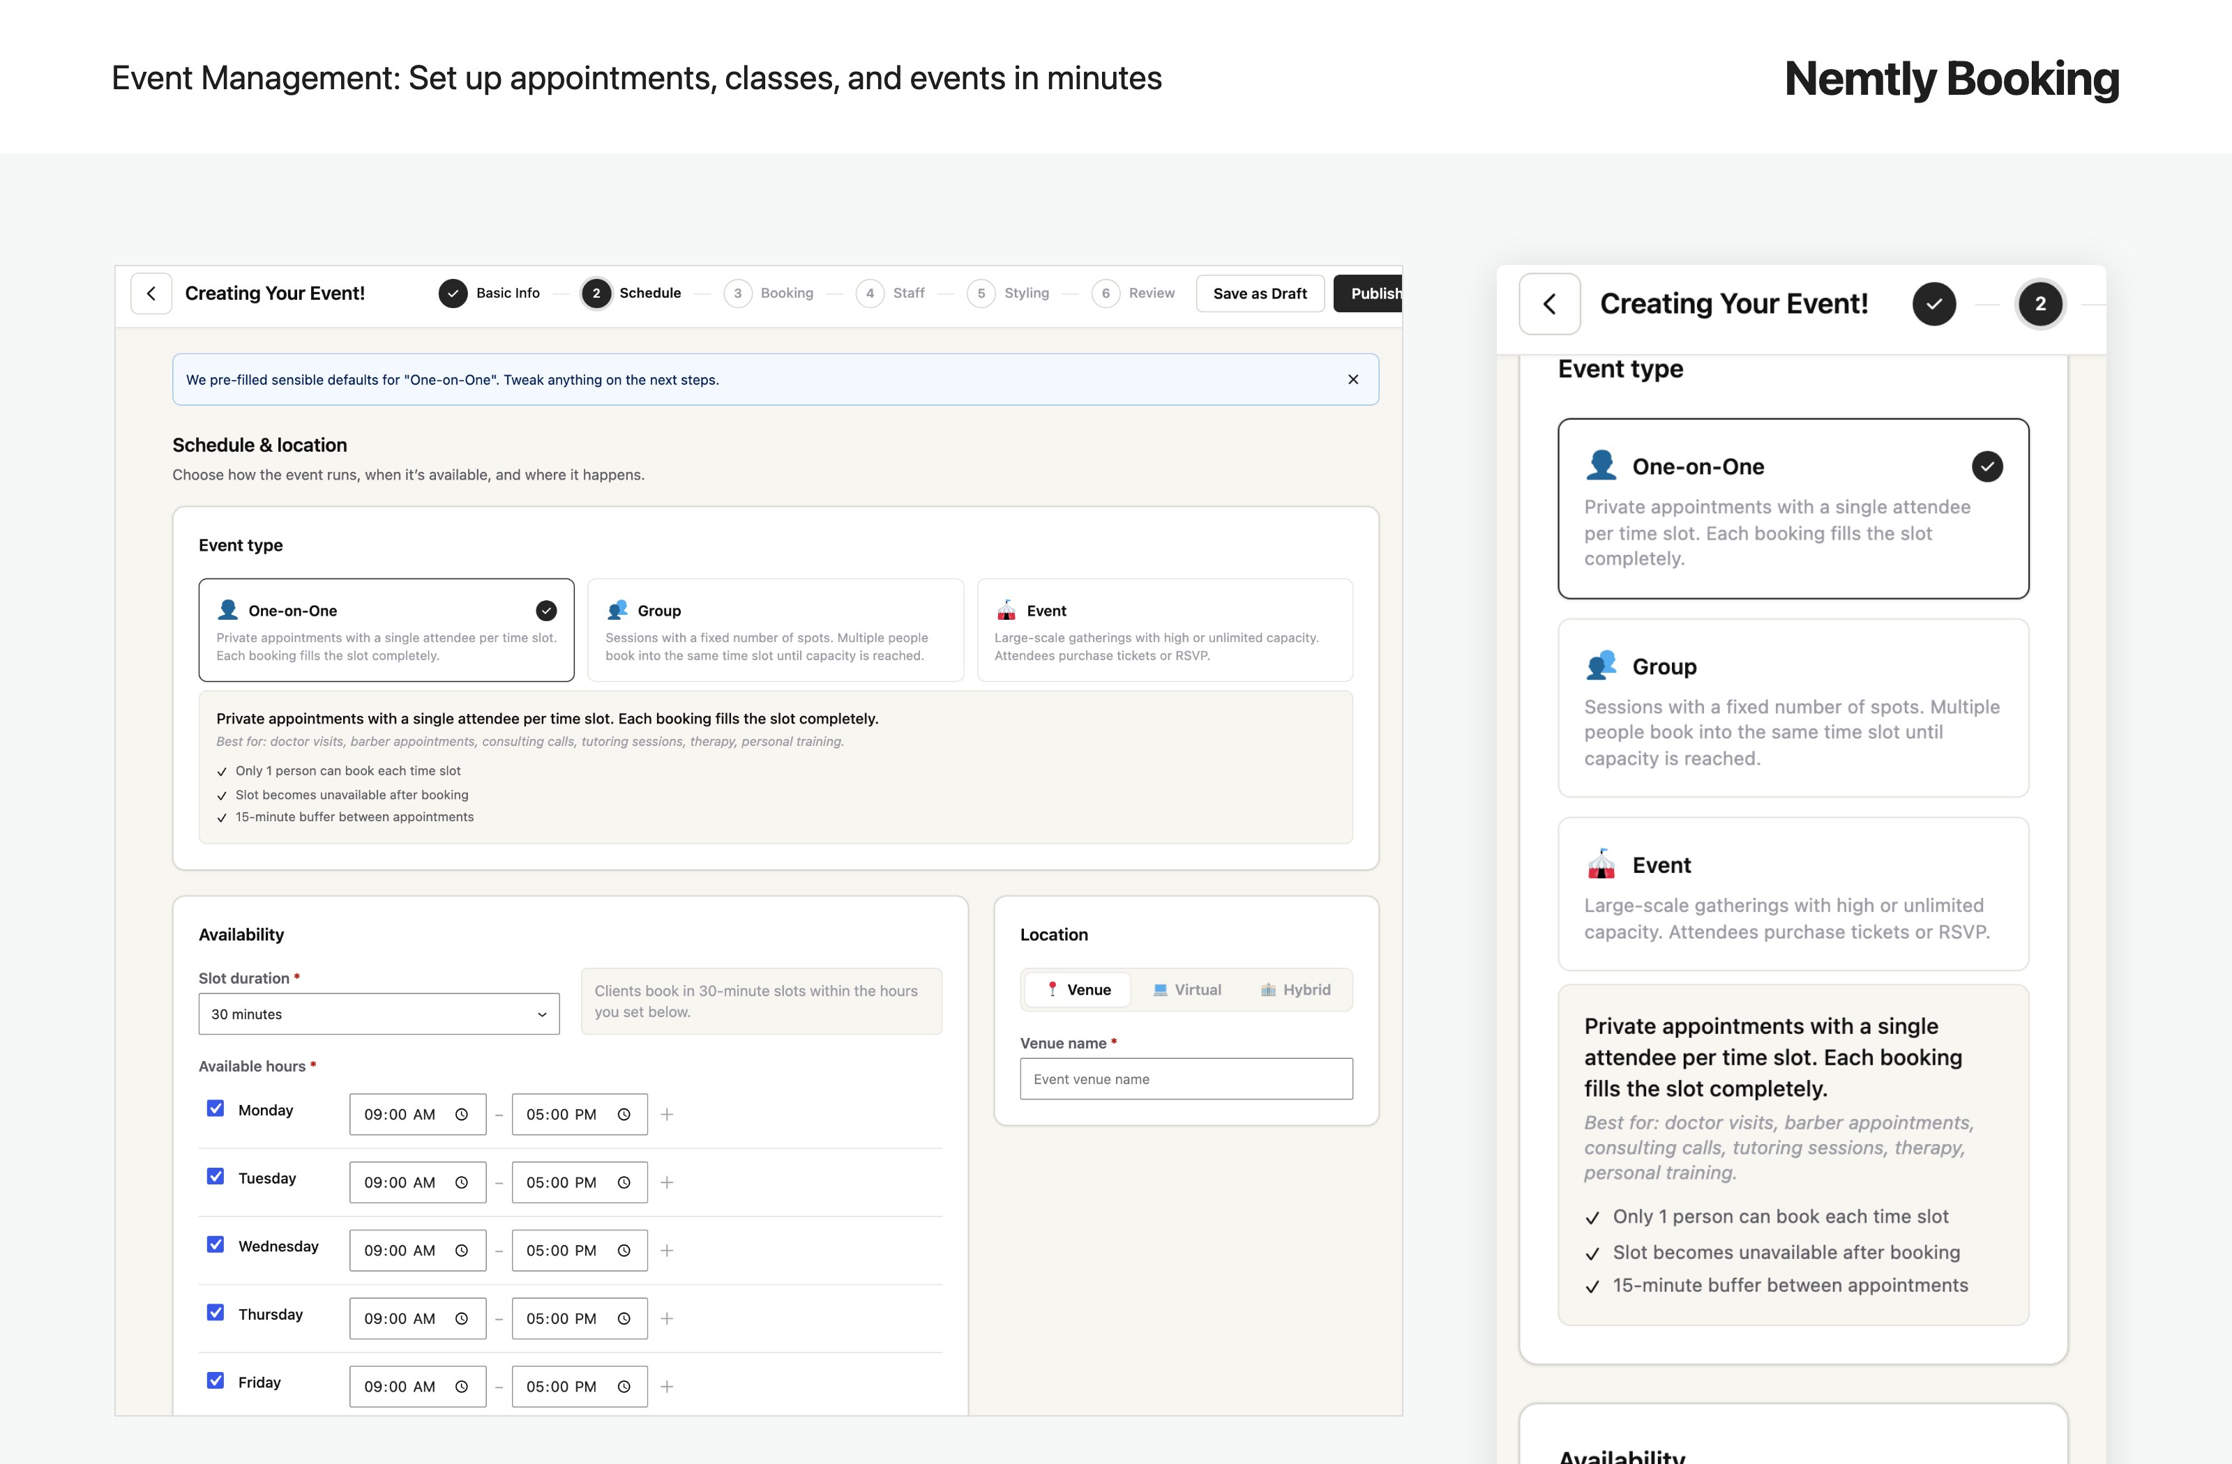Open Monday start time clock picker
Screen dimensions: 2232x1464
462,1115
